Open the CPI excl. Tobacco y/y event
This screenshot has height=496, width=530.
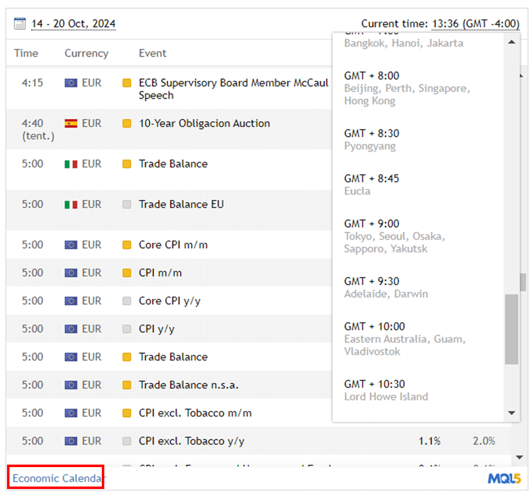point(191,441)
